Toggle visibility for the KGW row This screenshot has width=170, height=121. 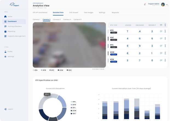click(161, 53)
